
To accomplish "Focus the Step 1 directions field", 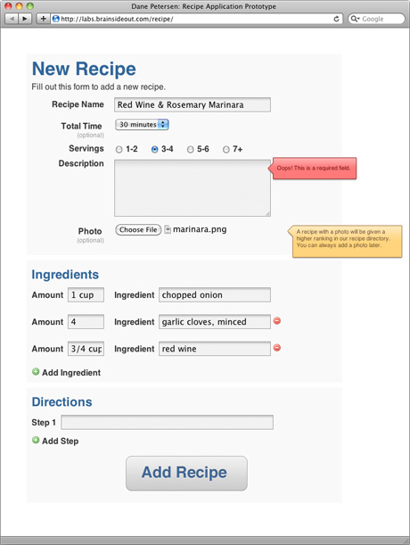I will point(168,422).
